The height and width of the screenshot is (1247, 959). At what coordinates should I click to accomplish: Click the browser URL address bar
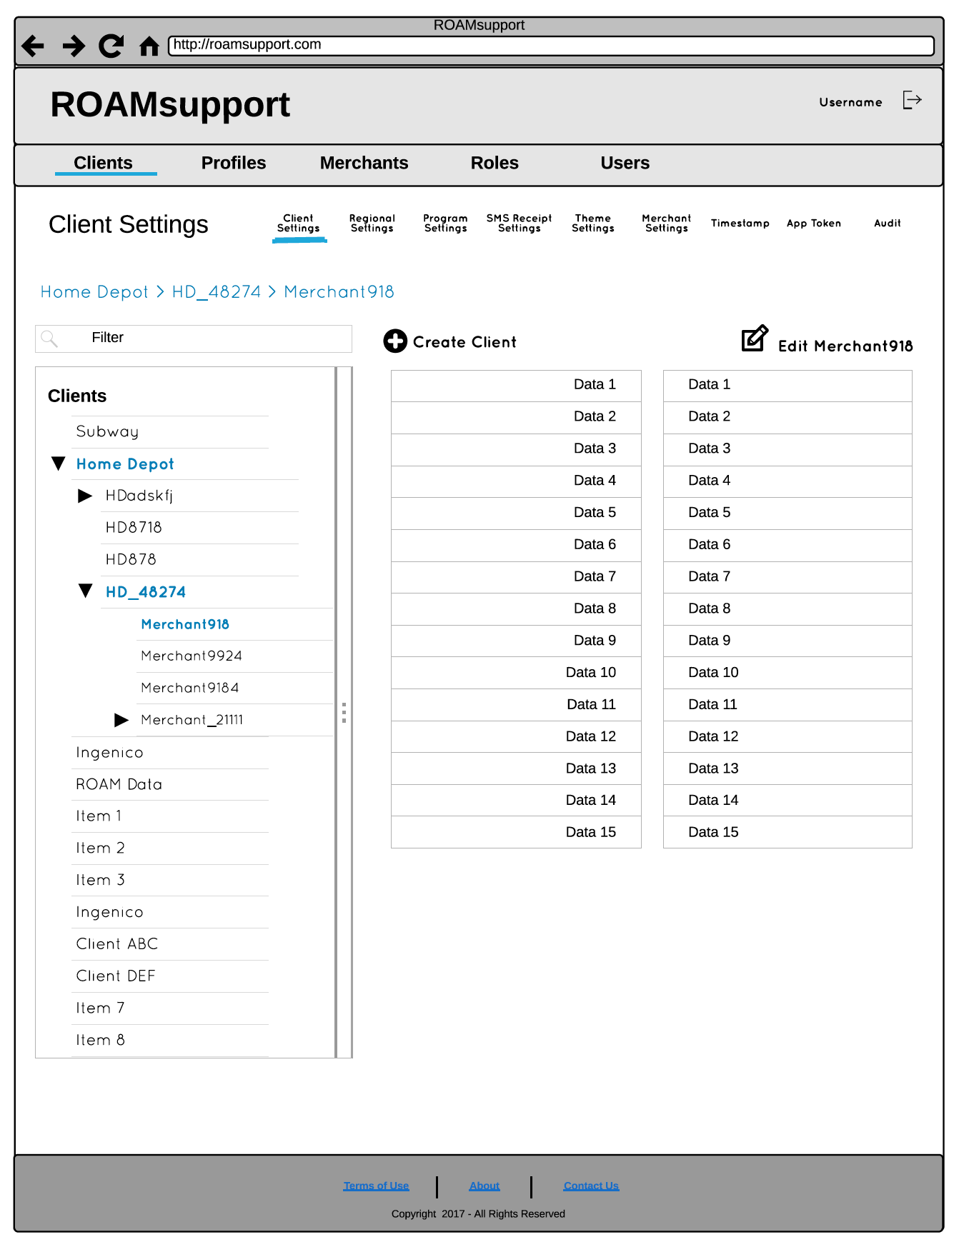point(551,45)
